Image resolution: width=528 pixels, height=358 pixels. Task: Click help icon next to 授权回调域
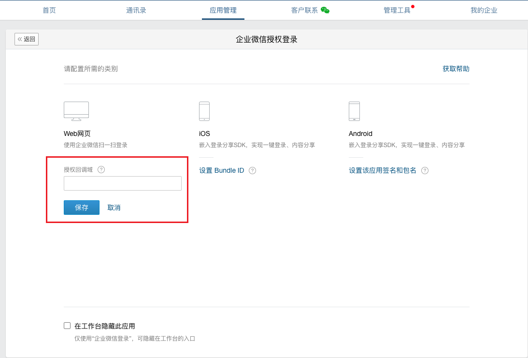tap(101, 169)
